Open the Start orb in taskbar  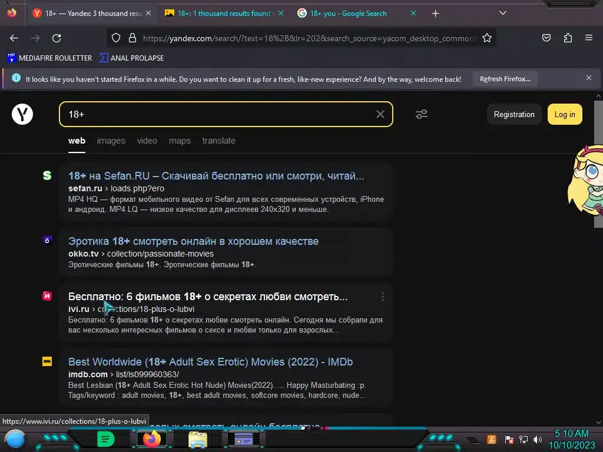pyautogui.click(x=15, y=439)
